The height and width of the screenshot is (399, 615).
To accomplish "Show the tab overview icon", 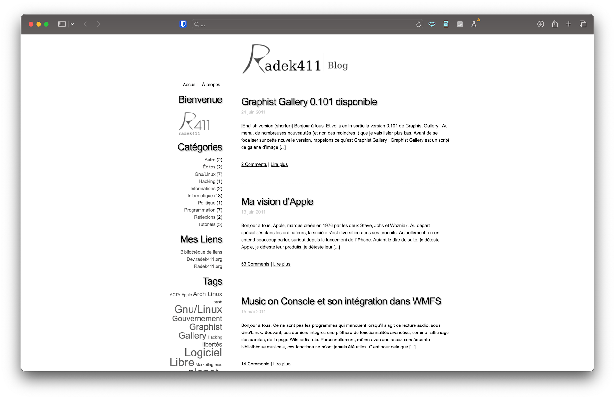I will point(583,24).
